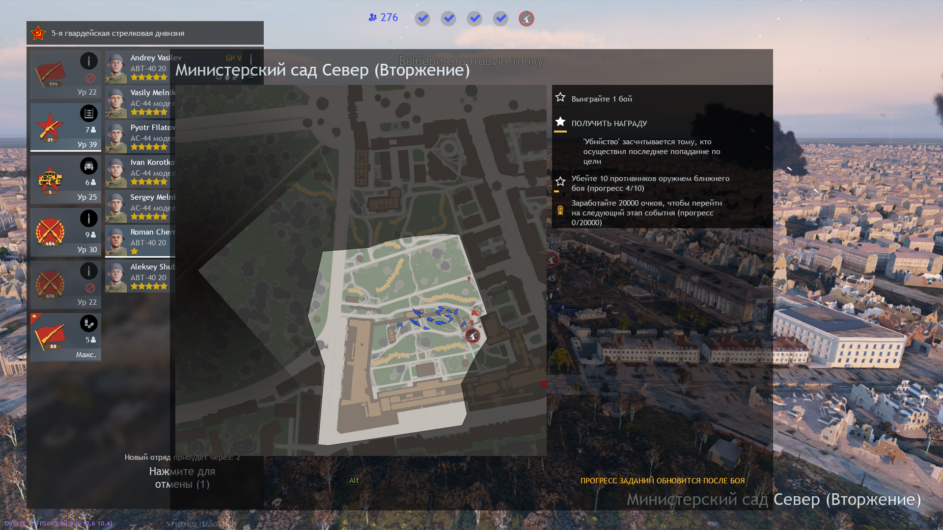943x530 pixels.
Task: Click the third captured-point checkmark at top
Action: tap(474, 19)
